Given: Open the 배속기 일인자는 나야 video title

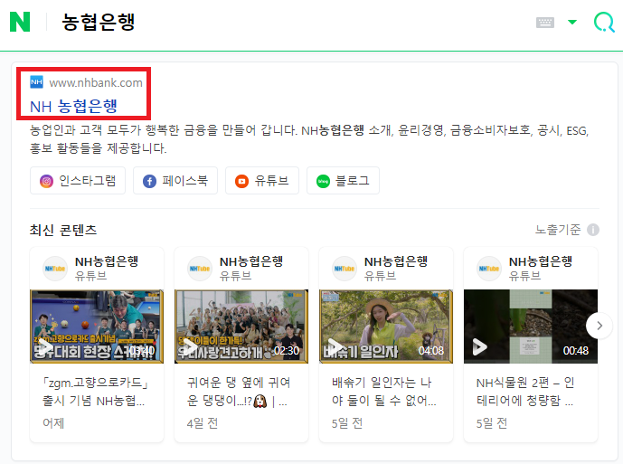Looking at the screenshot, I should pos(383,392).
